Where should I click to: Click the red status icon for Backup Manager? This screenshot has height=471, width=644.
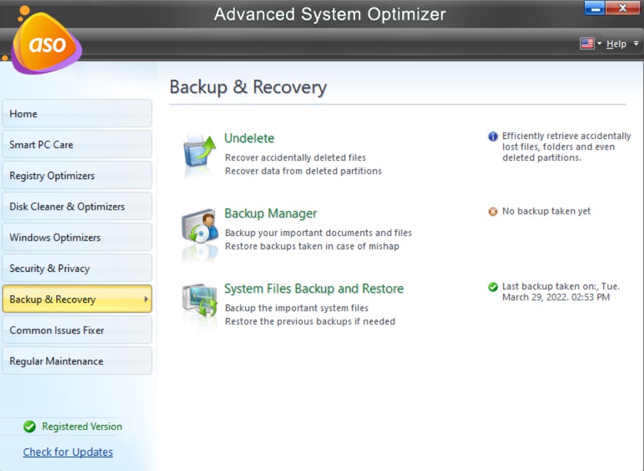492,211
